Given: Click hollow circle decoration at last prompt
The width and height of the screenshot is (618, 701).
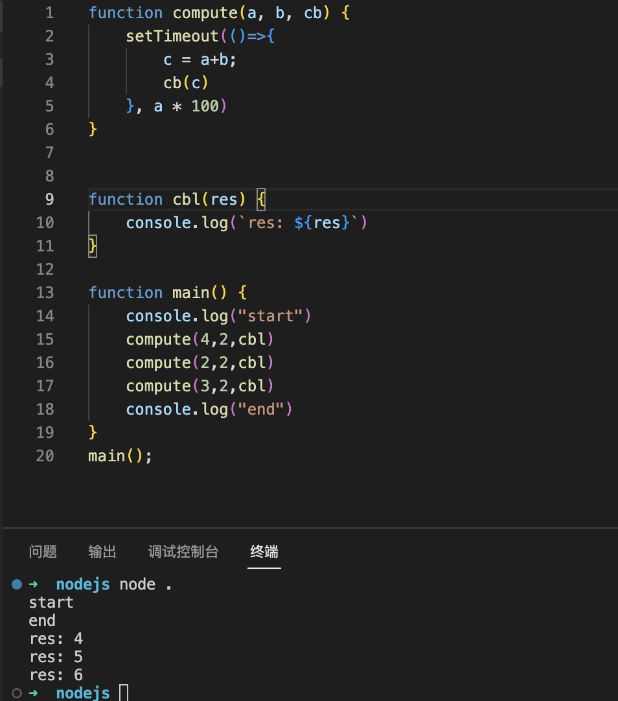Looking at the screenshot, I should coord(17,693).
